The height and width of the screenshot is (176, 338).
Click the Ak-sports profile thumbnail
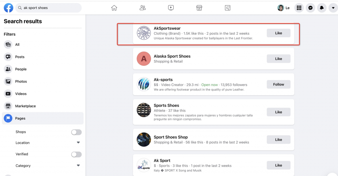coord(144,84)
